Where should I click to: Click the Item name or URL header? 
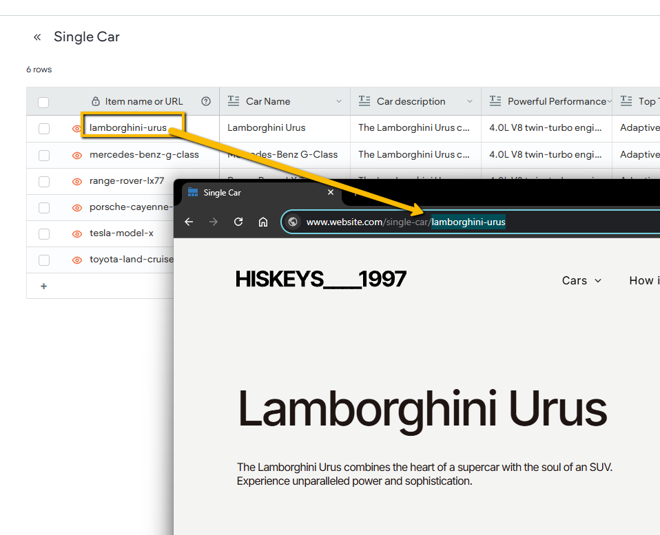[144, 101]
